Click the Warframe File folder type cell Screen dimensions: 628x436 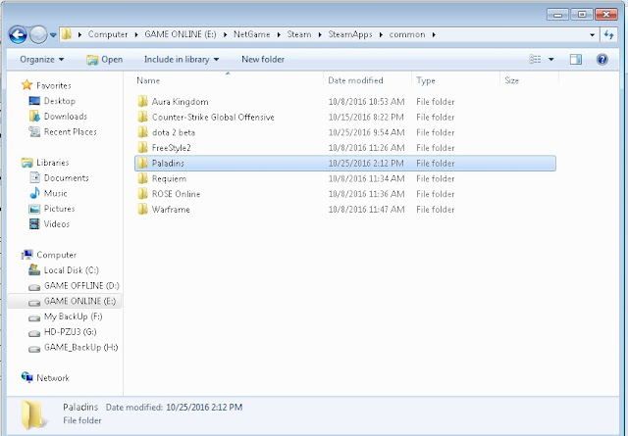click(436, 210)
